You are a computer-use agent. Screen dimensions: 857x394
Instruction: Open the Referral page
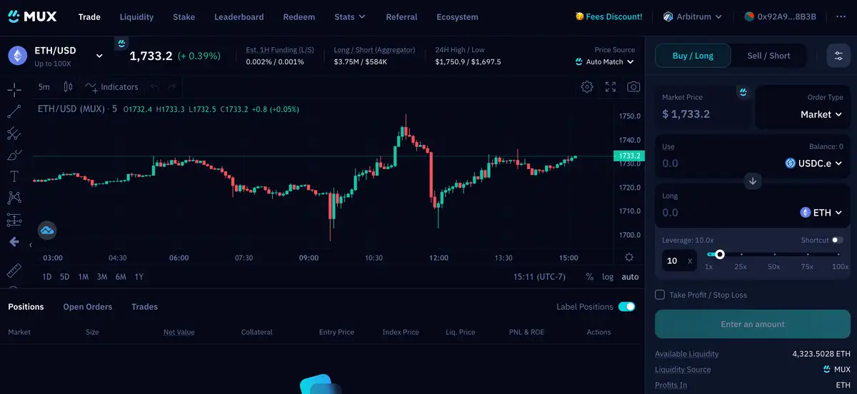click(401, 16)
